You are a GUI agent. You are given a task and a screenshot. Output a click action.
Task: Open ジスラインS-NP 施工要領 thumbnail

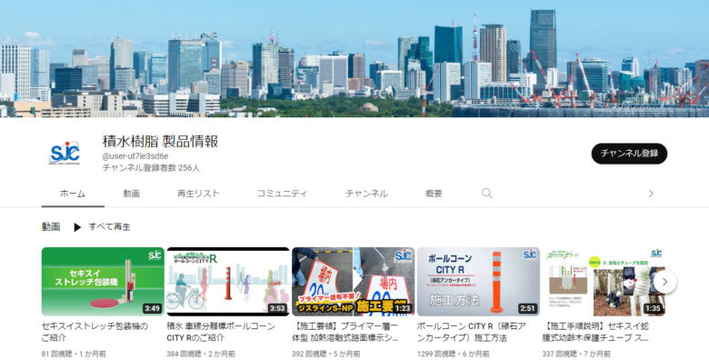coord(354,281)
